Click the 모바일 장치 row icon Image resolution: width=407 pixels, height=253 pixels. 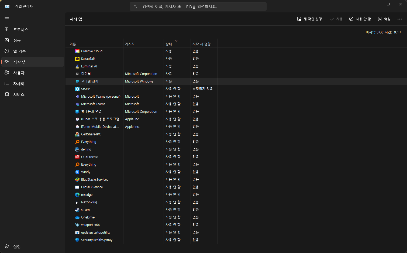tap(77, 81)
